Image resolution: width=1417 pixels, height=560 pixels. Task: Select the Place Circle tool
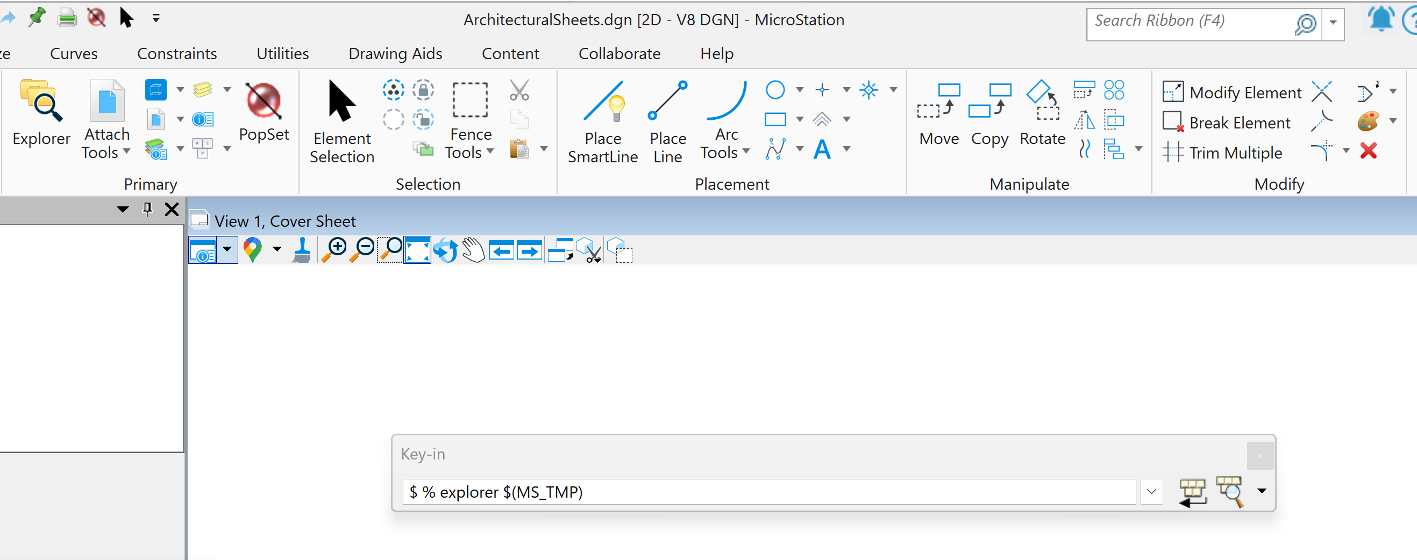775,90
